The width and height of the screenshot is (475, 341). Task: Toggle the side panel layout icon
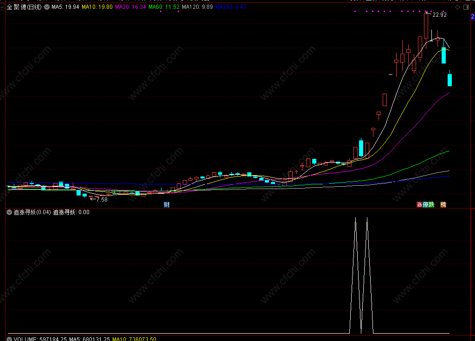[466, 7]
